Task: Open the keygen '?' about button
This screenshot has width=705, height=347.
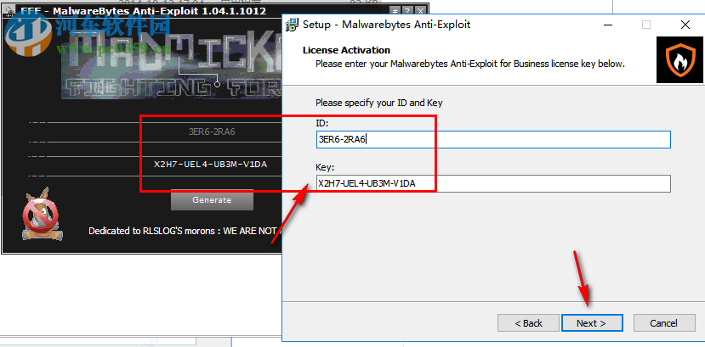Action: point(407,11)
